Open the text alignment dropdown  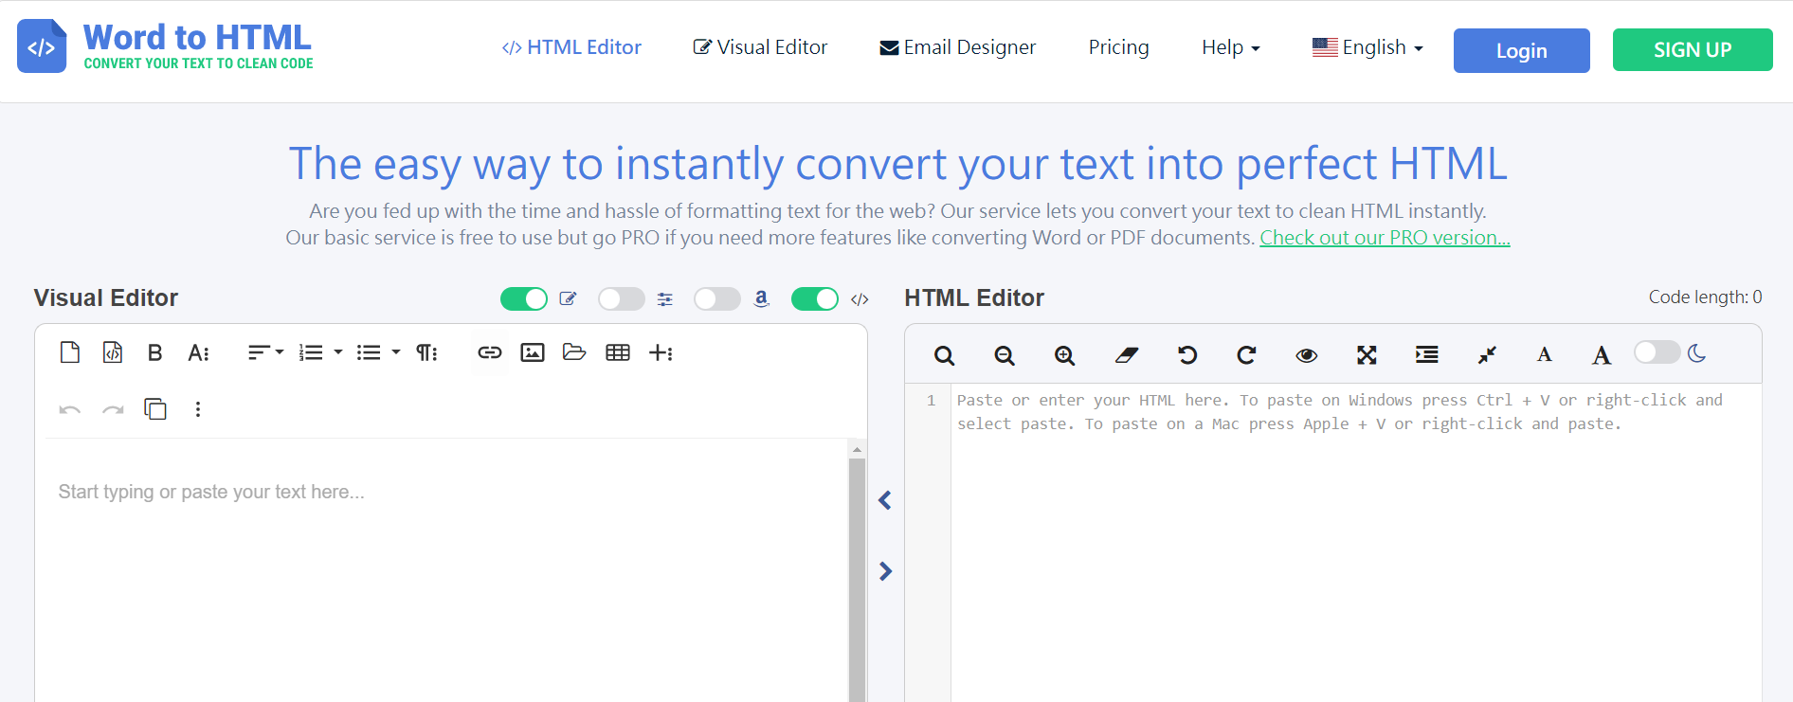tap(265, 352)
